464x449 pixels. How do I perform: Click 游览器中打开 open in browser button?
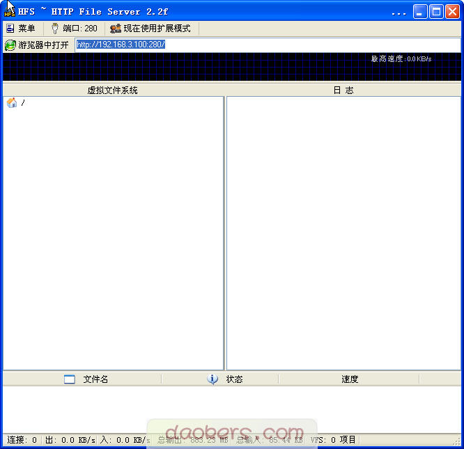click(x=37, y=45)
